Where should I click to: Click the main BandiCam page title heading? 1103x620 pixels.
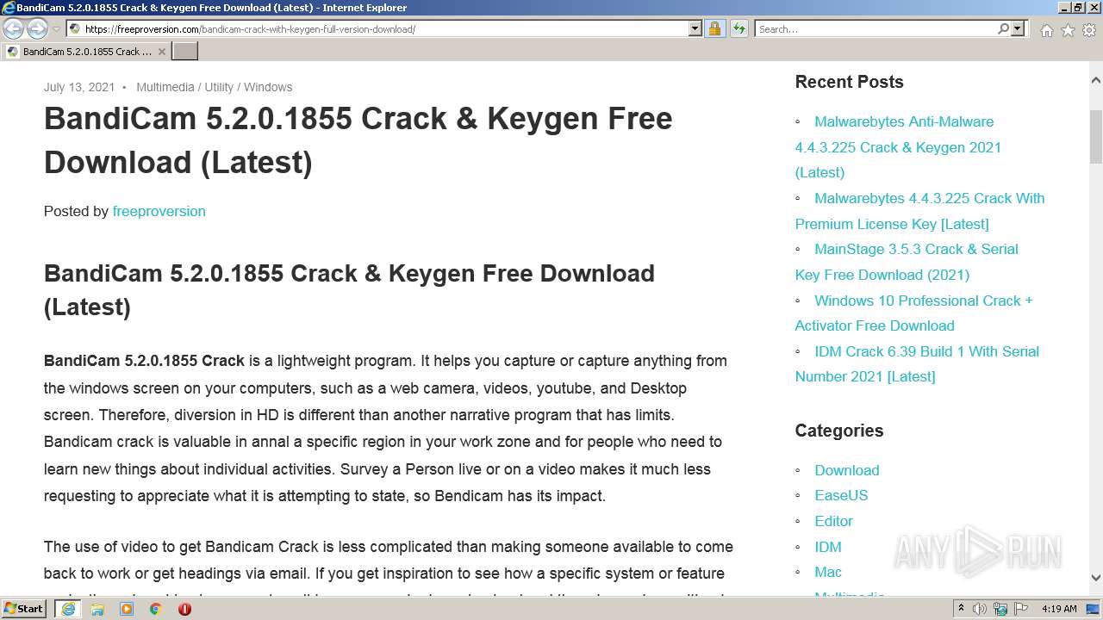[358, 139]
